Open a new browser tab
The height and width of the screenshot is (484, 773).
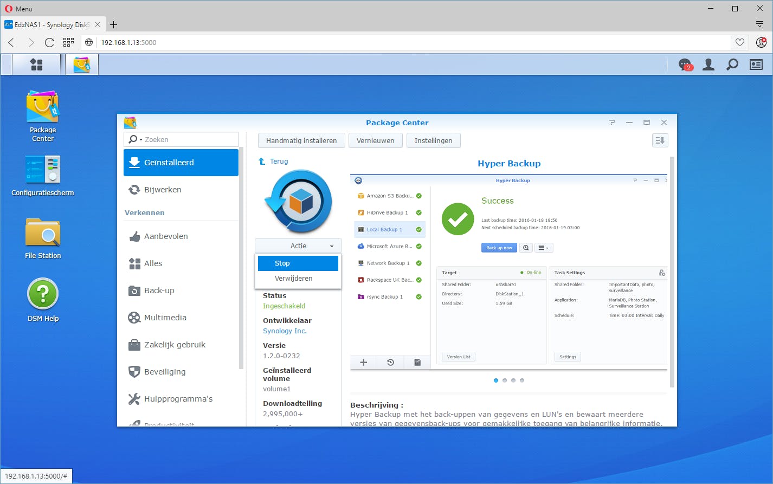click(x=113, y=24)
